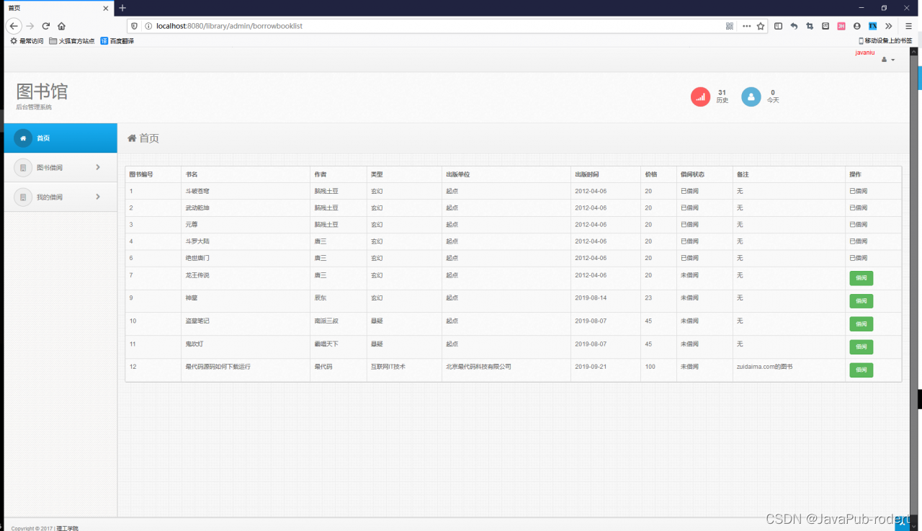Close the 首页 browser tab
The height and width of the screenshot is (531, 922).
[x=106, y=8]
